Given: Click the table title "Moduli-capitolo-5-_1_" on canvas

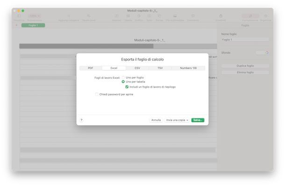Looking at the screenshot, I should 150,40.
